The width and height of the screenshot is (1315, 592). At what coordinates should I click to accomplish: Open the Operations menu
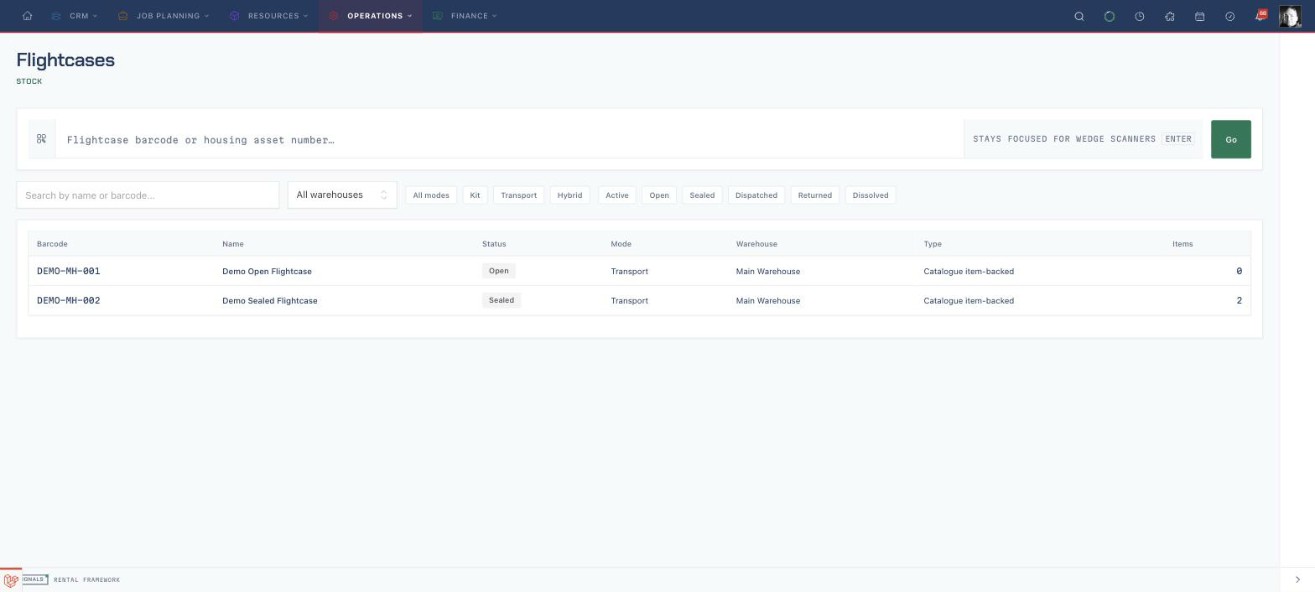coord(371,16)
